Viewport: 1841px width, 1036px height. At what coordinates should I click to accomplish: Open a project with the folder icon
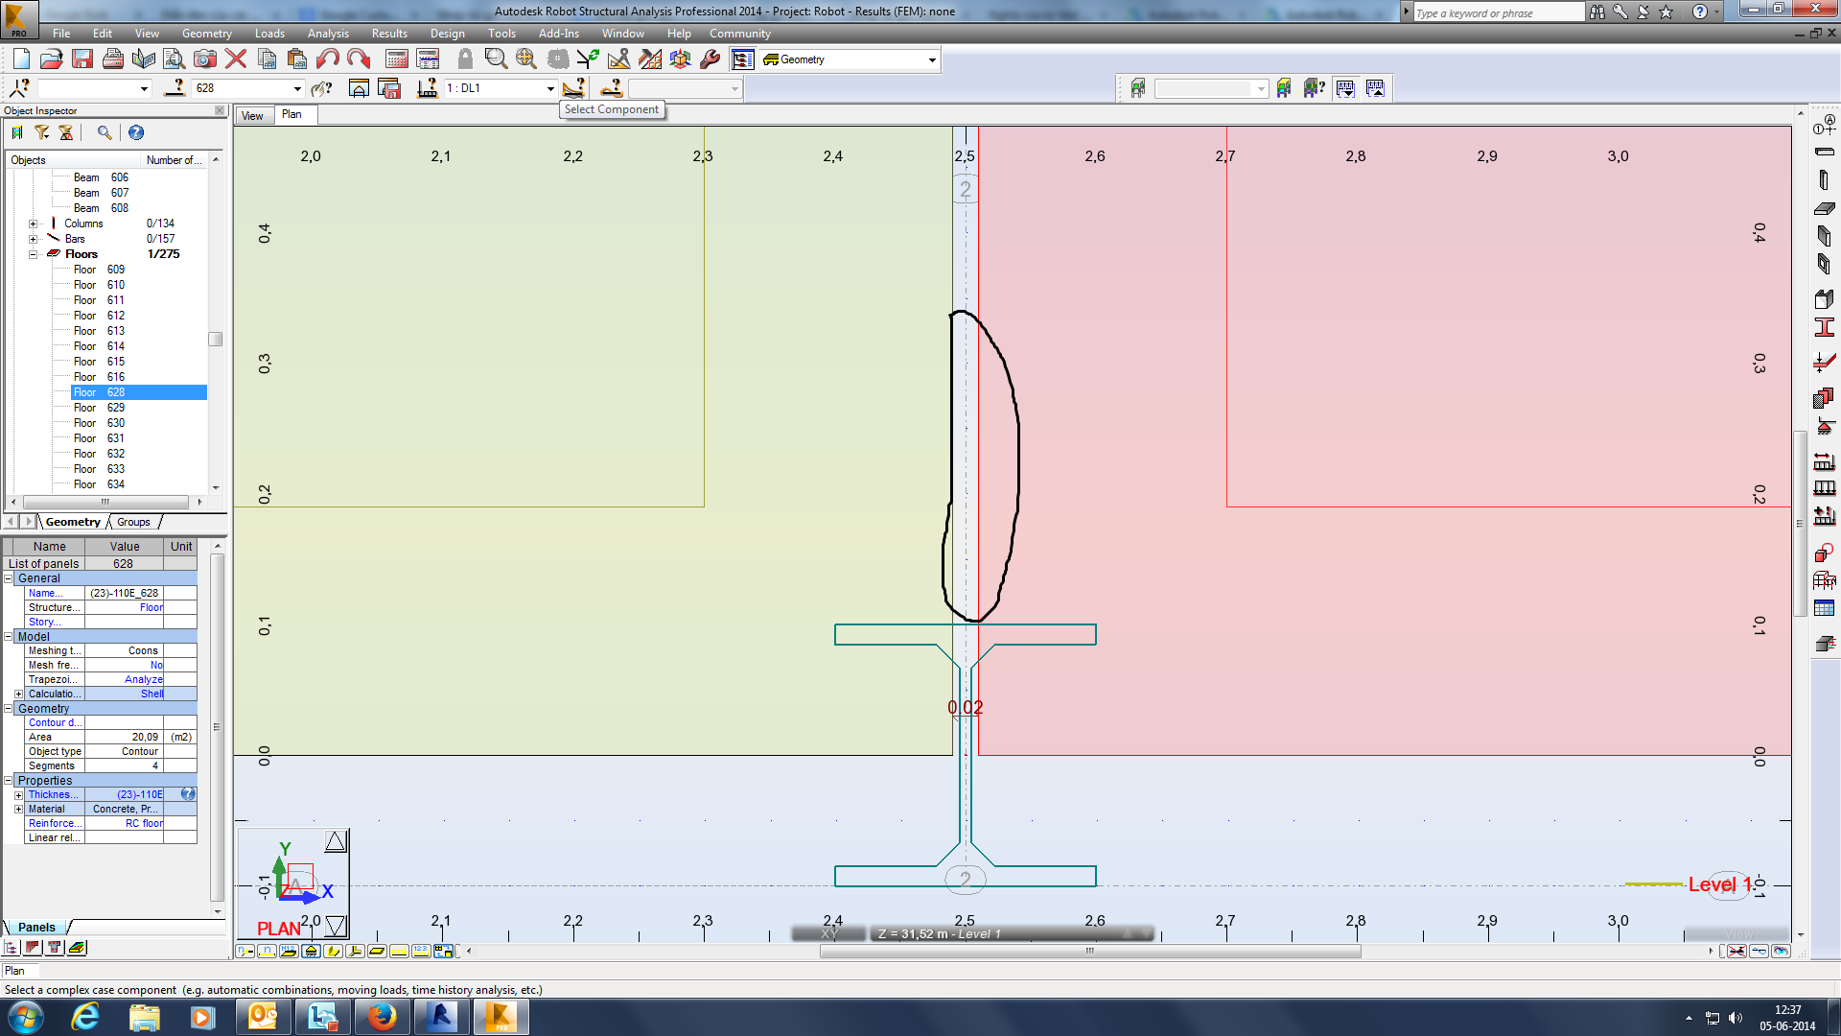pos(52,59)
